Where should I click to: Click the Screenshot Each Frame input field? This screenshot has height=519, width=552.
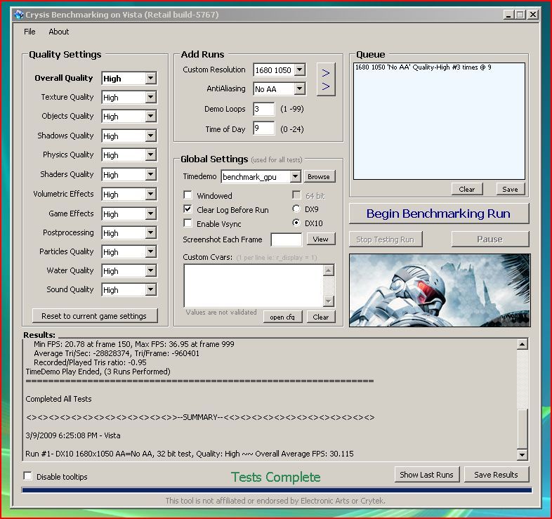tap(287, 239)
